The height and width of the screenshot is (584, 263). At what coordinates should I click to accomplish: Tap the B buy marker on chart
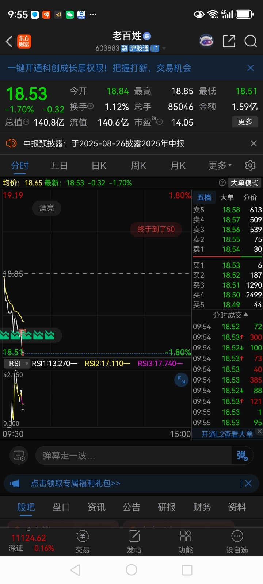coord(23,333)
